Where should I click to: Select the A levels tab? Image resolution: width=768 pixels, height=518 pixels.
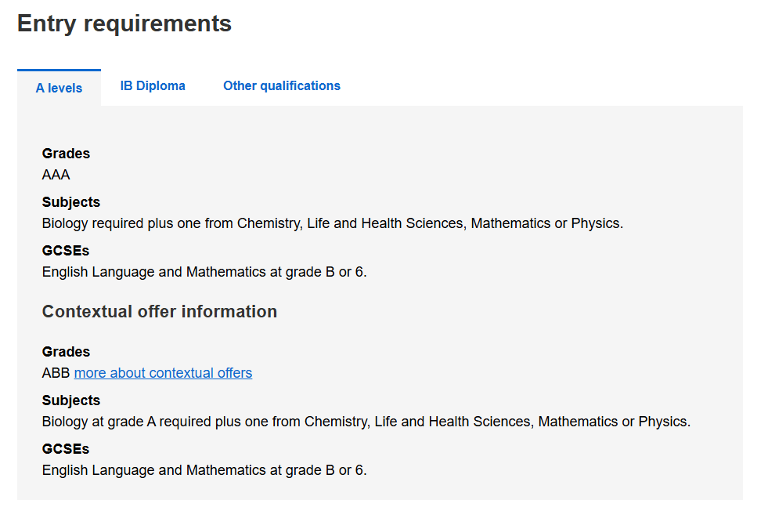tap(59, 88)
